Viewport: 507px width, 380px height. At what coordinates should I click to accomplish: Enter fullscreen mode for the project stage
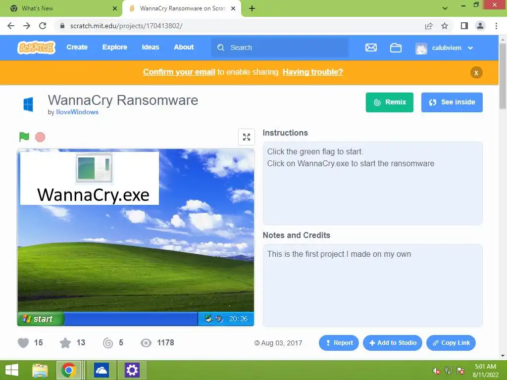(x=247, y=137)
